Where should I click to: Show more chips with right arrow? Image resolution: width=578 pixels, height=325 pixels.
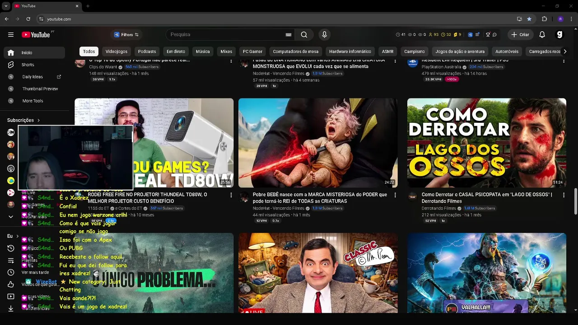coord(565,51)
